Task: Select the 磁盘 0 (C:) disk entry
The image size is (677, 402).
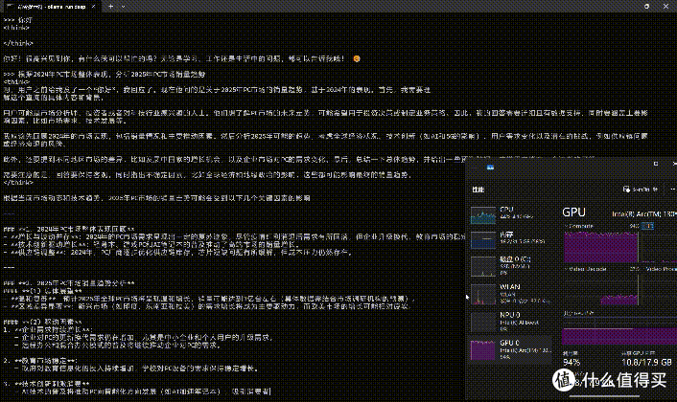Action: 510,266
